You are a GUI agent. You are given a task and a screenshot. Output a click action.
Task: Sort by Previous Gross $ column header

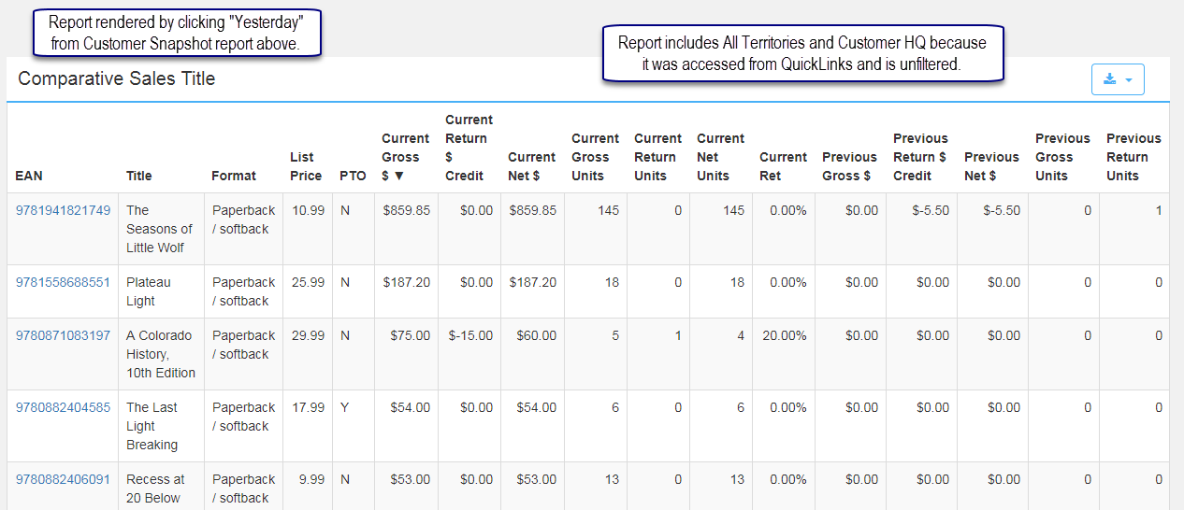(x=849, y=166)
